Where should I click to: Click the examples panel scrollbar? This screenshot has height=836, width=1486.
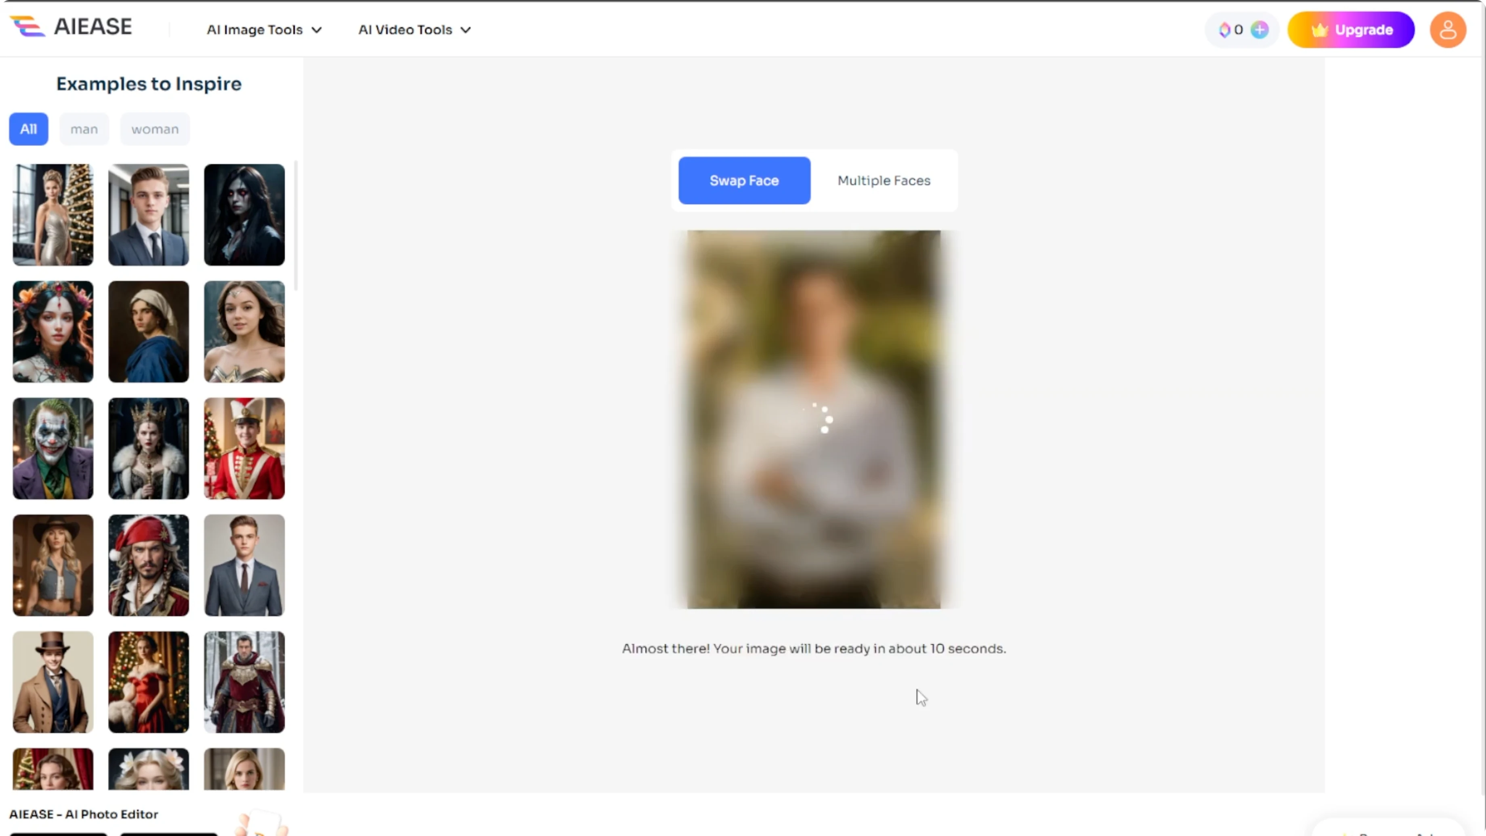[x=296, y=226]
